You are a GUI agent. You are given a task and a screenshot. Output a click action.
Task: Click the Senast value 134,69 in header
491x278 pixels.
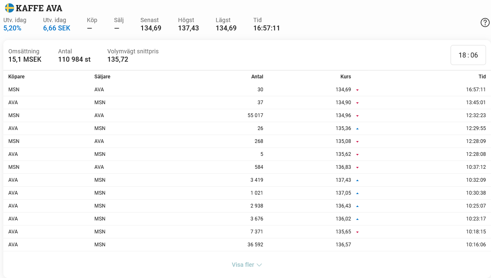[150, 28]
